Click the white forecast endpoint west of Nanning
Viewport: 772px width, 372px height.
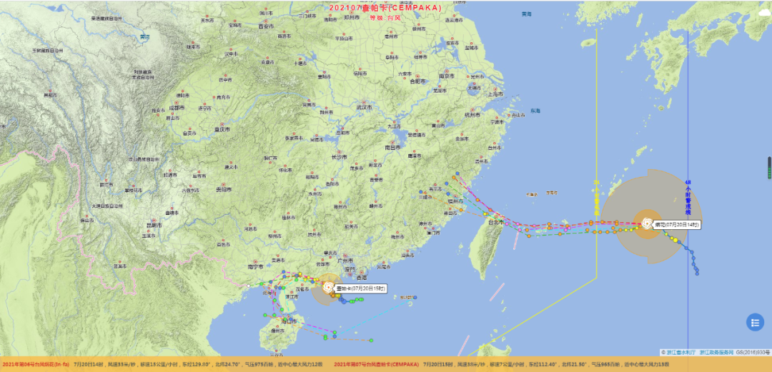pyautogui.click(x=249, y=286)
